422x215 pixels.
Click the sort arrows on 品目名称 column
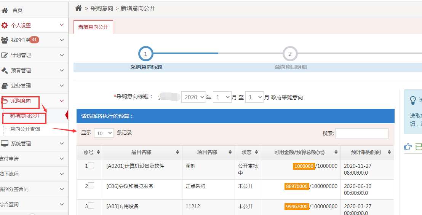tap(177, 152)
